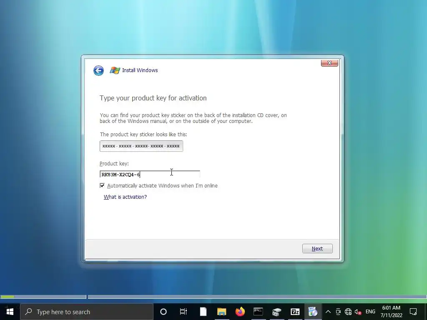Click into the Product key field
The image size is (427, 320).
(150, 175)
